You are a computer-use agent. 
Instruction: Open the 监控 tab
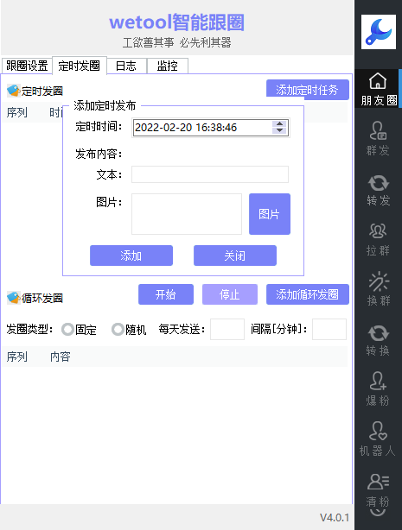pos(168,66)
